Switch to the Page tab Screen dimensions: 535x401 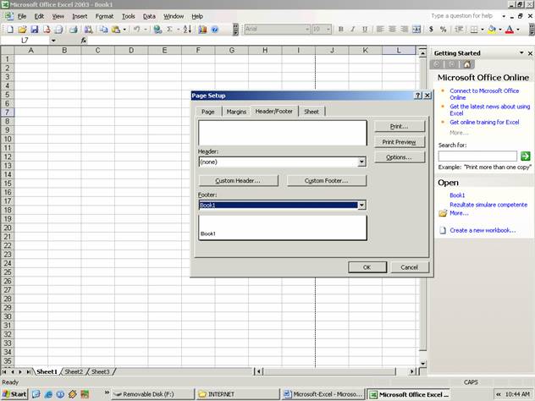click(x=207, y=112)
